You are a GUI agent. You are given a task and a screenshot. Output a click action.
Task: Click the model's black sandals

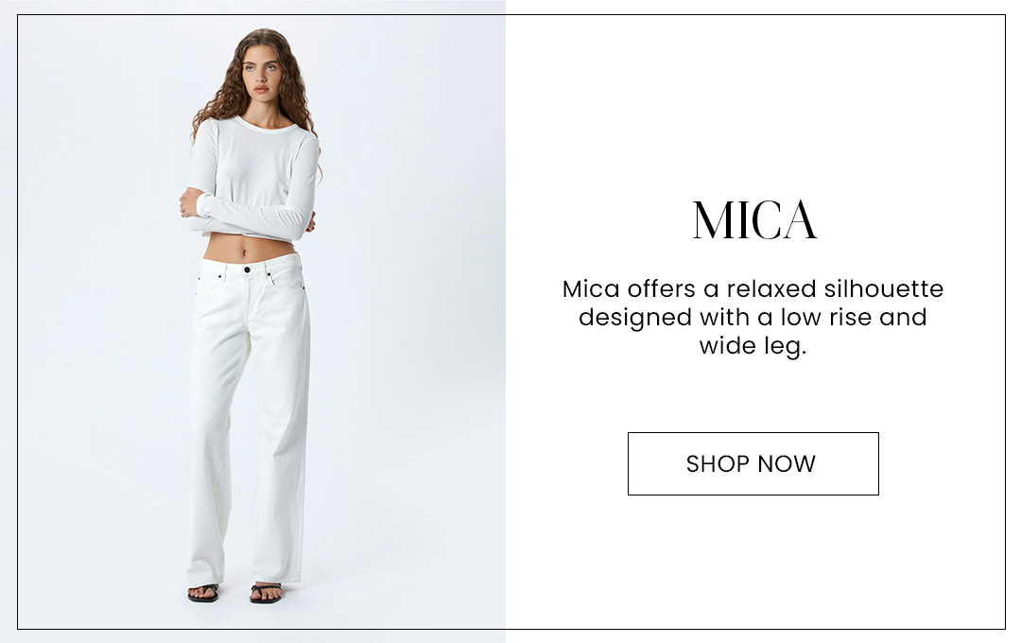coord(234,592)
